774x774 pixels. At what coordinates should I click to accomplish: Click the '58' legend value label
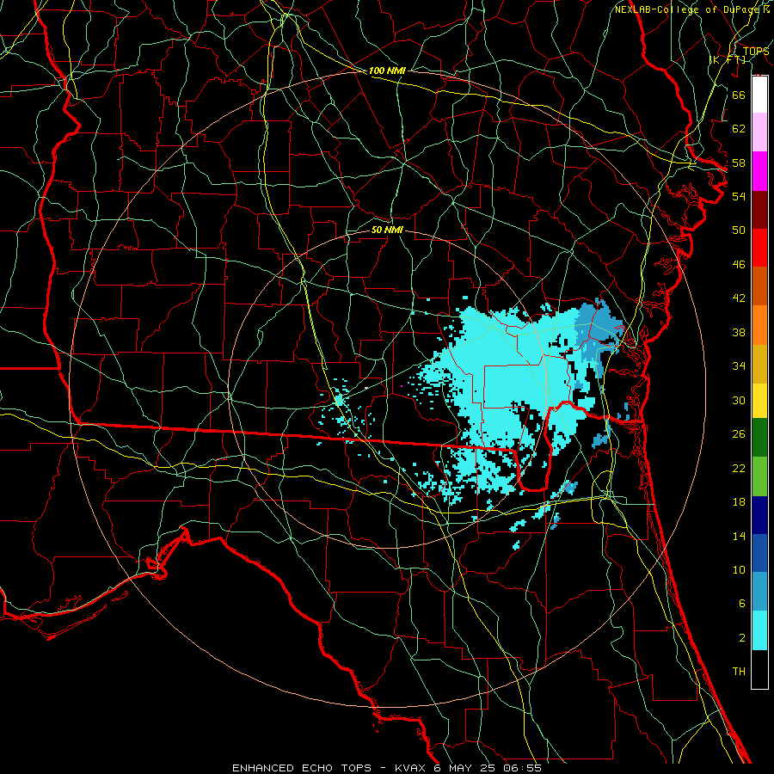click(739, 163)
